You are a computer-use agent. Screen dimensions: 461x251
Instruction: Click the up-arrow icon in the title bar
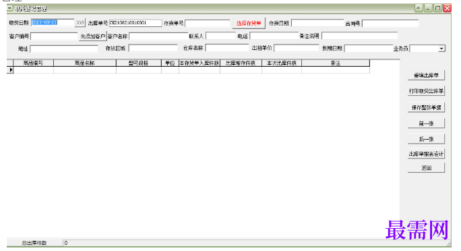[x=419, y=8]
